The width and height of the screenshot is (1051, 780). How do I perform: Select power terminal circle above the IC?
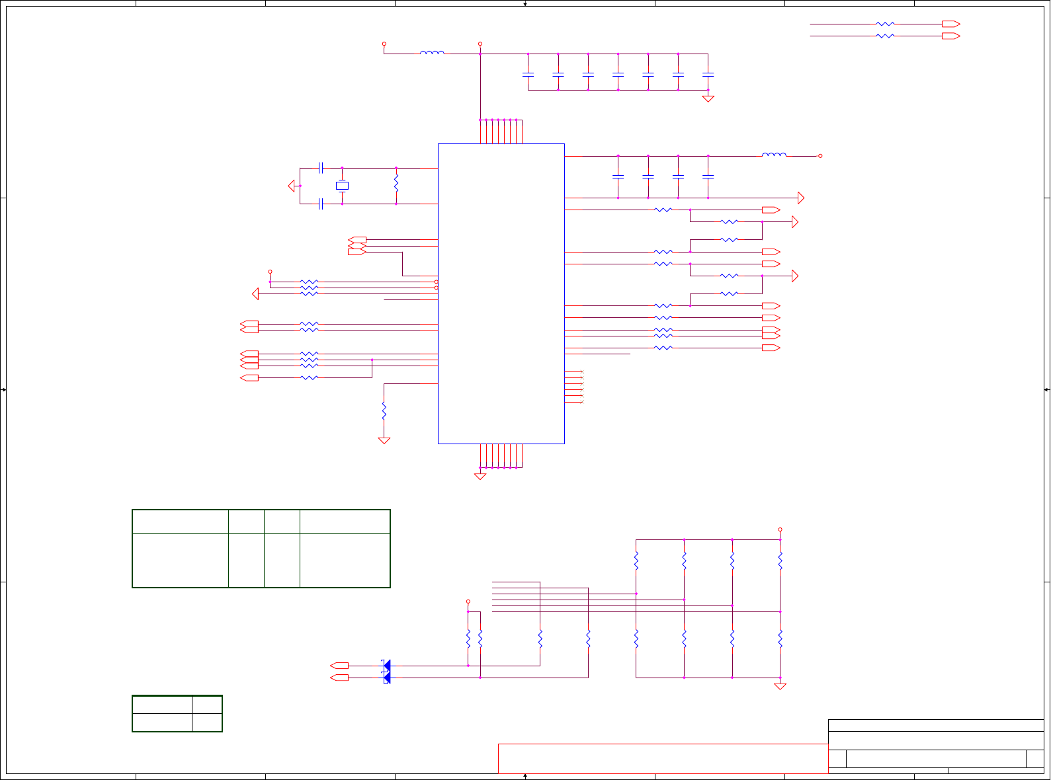click(480, 44)
